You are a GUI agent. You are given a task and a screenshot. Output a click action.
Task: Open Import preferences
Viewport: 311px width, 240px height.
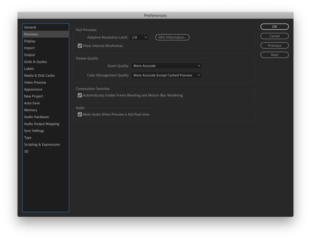click(46, 48)
